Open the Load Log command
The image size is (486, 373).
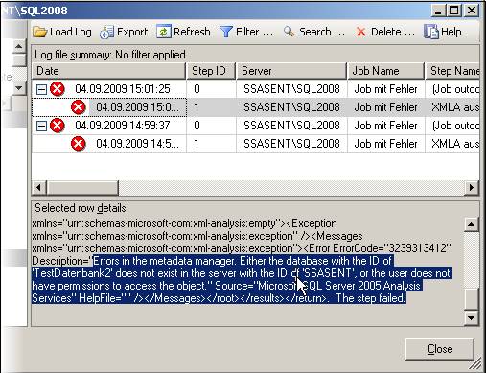(x=62, y=32)
